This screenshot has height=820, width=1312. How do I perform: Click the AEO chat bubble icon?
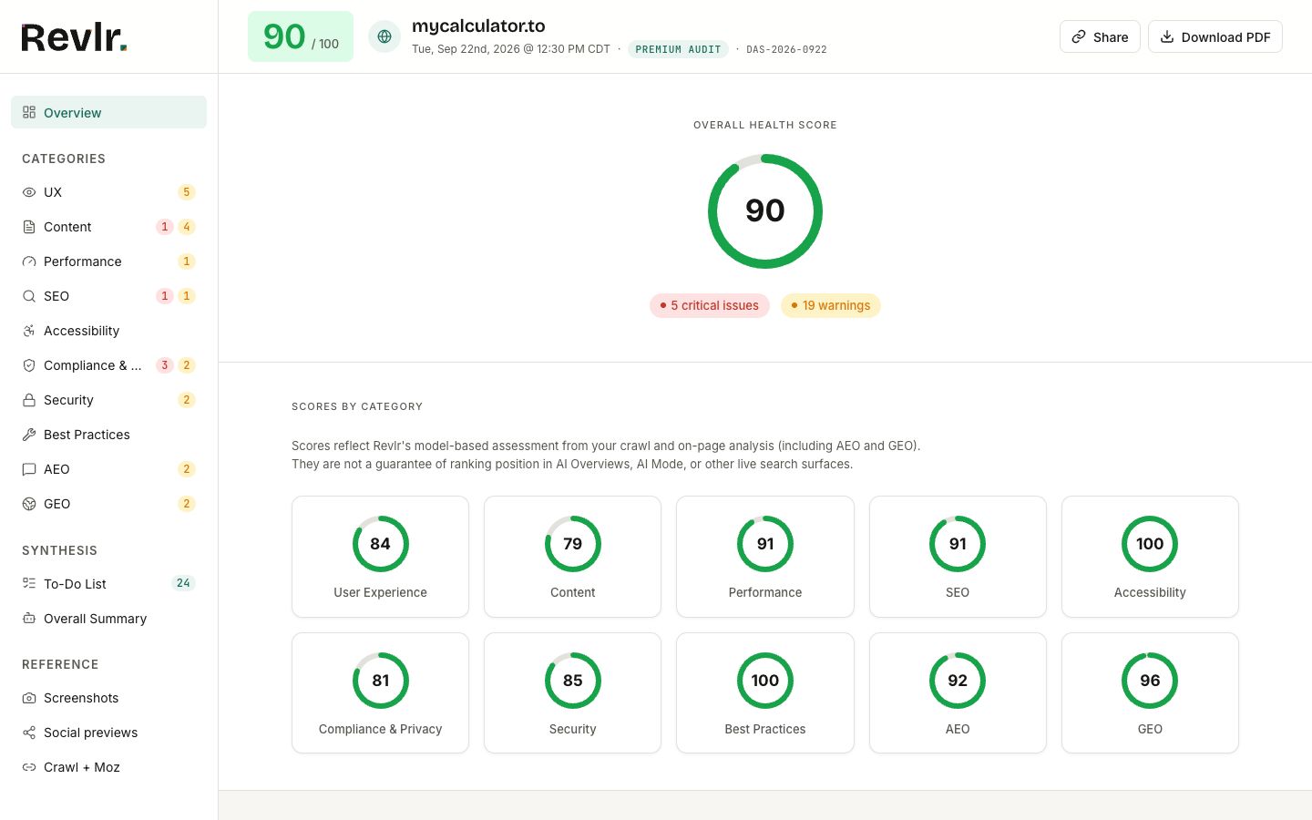(29, 469)
